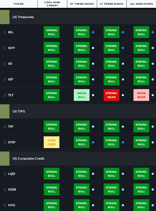Click the US Corporate Credit olive color block
Viewport: 156px width, 211px height.
(x=5, y=159)
